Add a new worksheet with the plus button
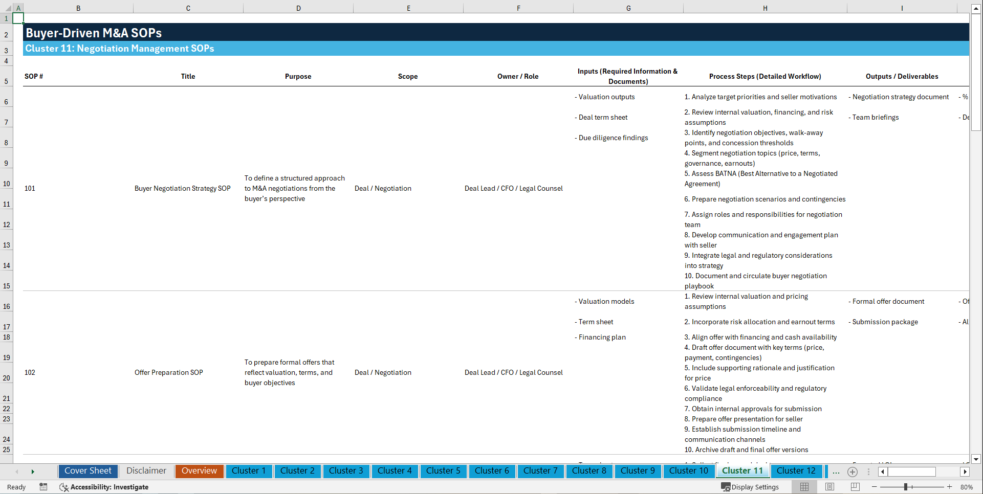The width and height of the screenshot is (983, 494). [x=853, y=472]
